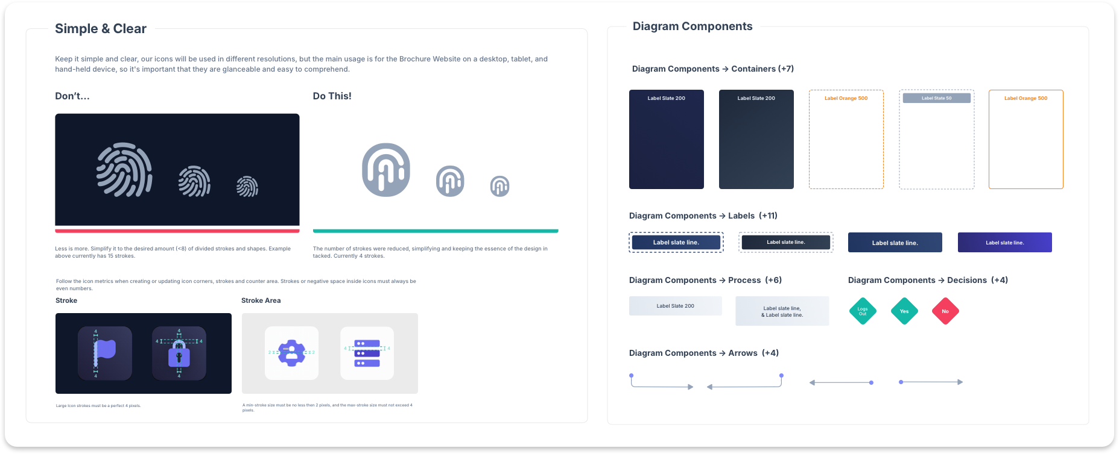
Task: Select the elbow arrow pointing left
Action: (745, 381)
